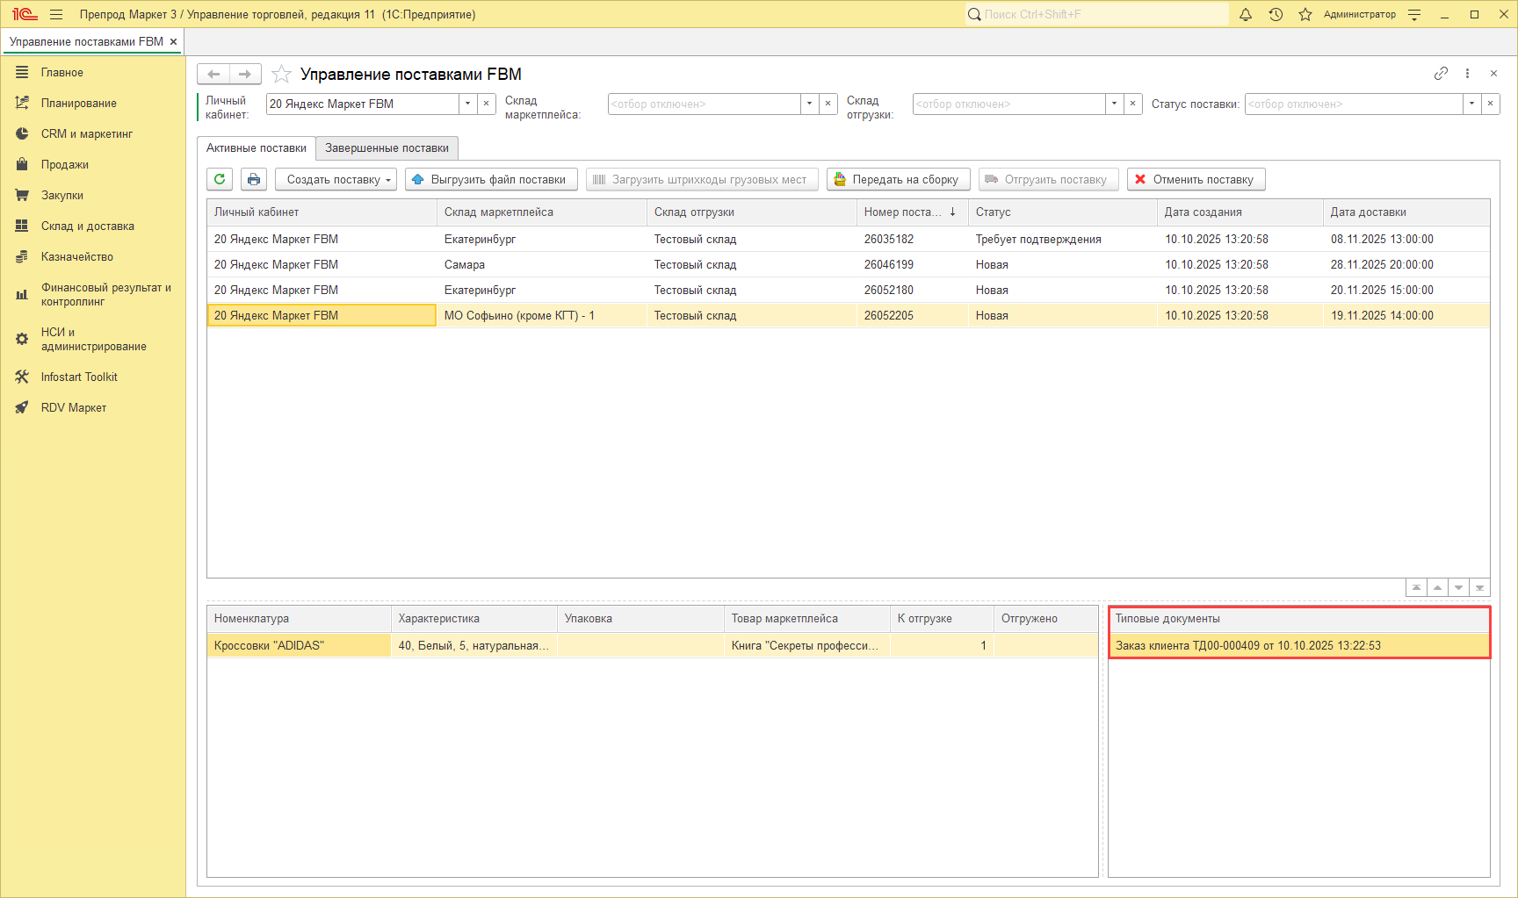Click the global search field

1098,14
